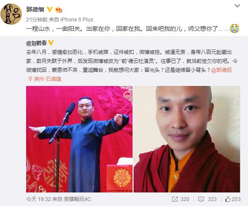The image size is (248, 207).
Task: Open 郭德纲's profile avatar
Action: point(11,14)
